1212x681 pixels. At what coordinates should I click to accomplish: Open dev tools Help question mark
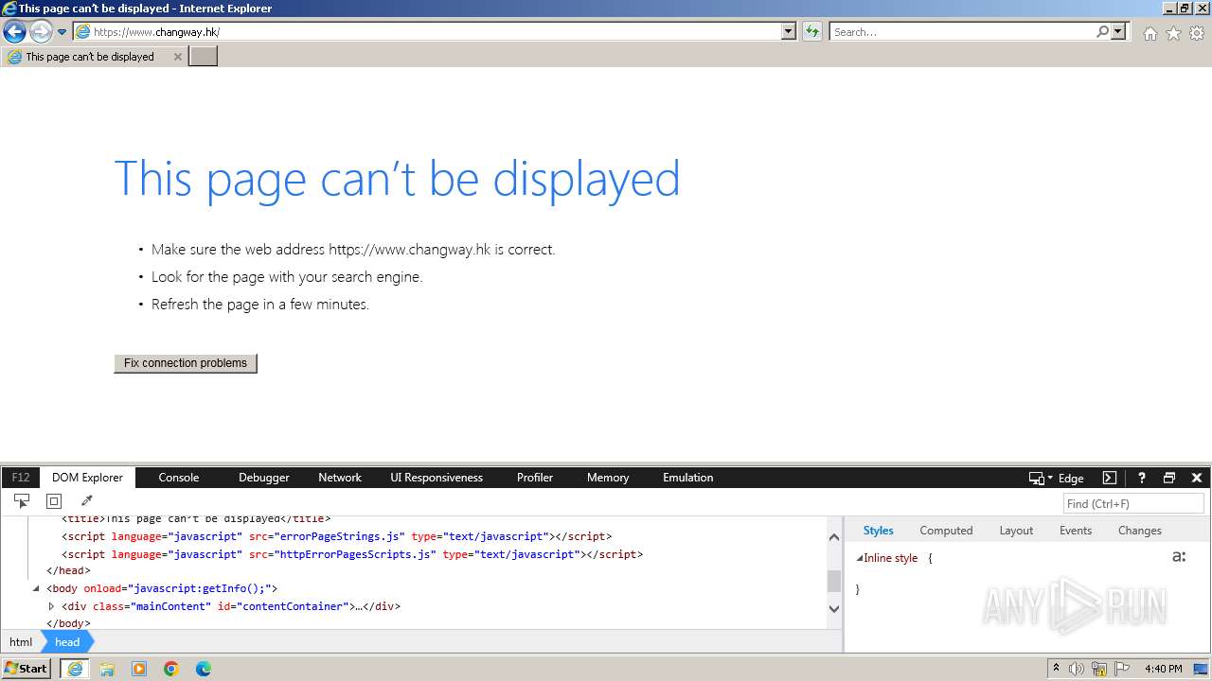[1142, 478]
